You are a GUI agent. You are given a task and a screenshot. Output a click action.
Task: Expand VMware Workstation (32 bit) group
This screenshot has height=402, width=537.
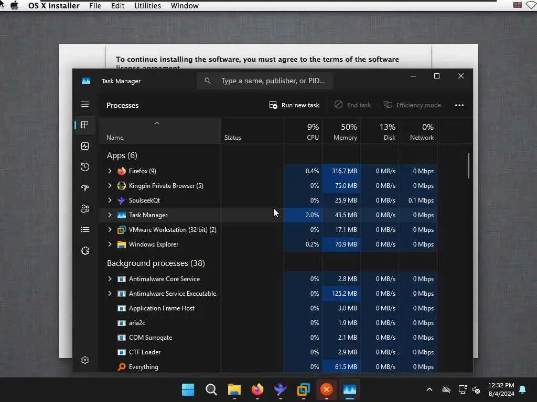(110, 230)
